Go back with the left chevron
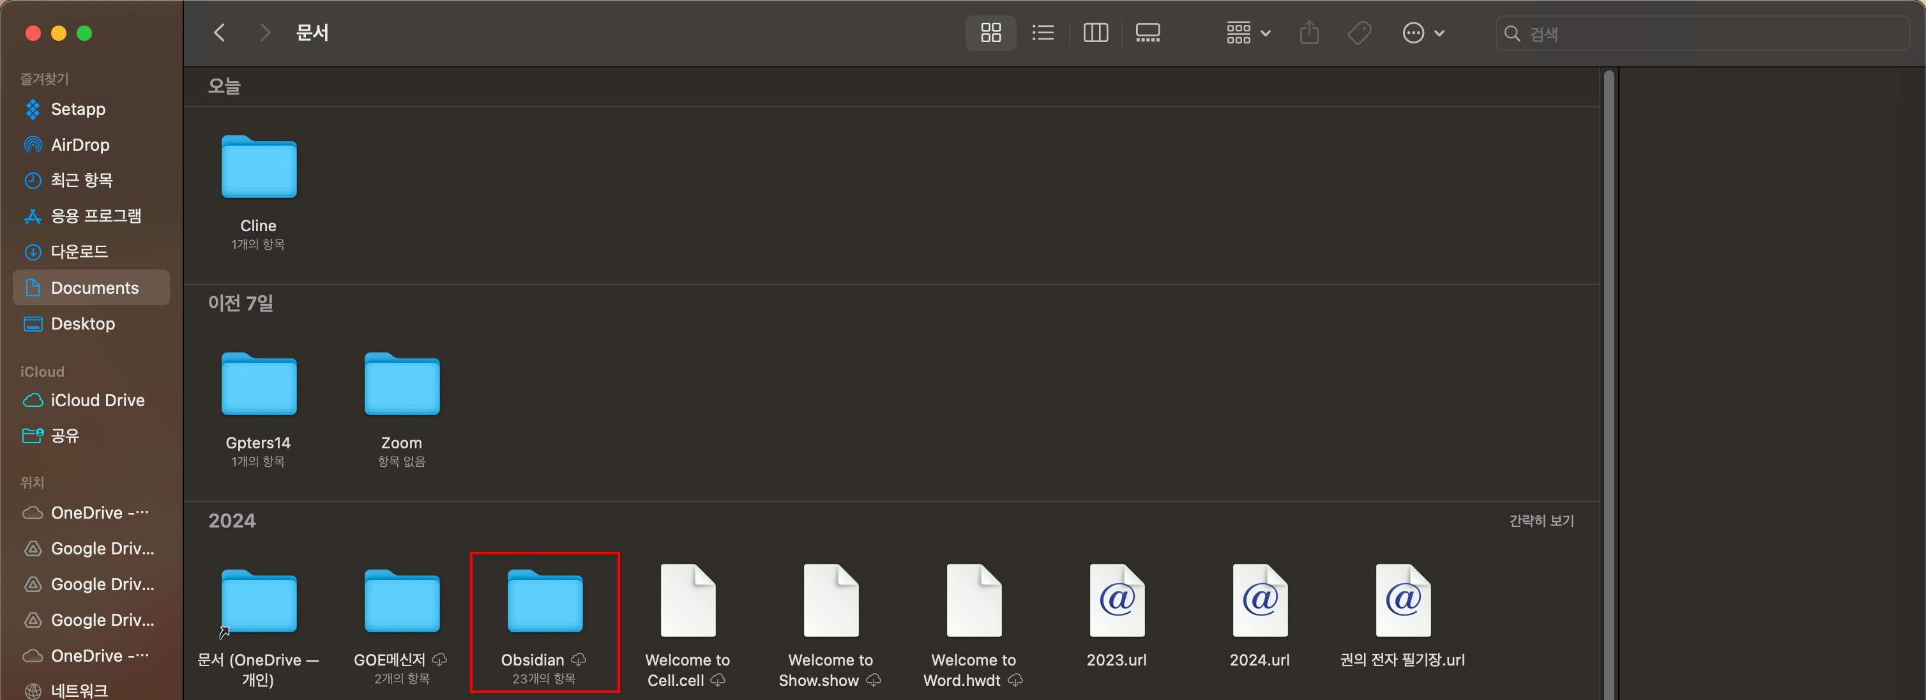Image resolution: width=1926 pixels, height=700 pixels. (x=219, y=33)
